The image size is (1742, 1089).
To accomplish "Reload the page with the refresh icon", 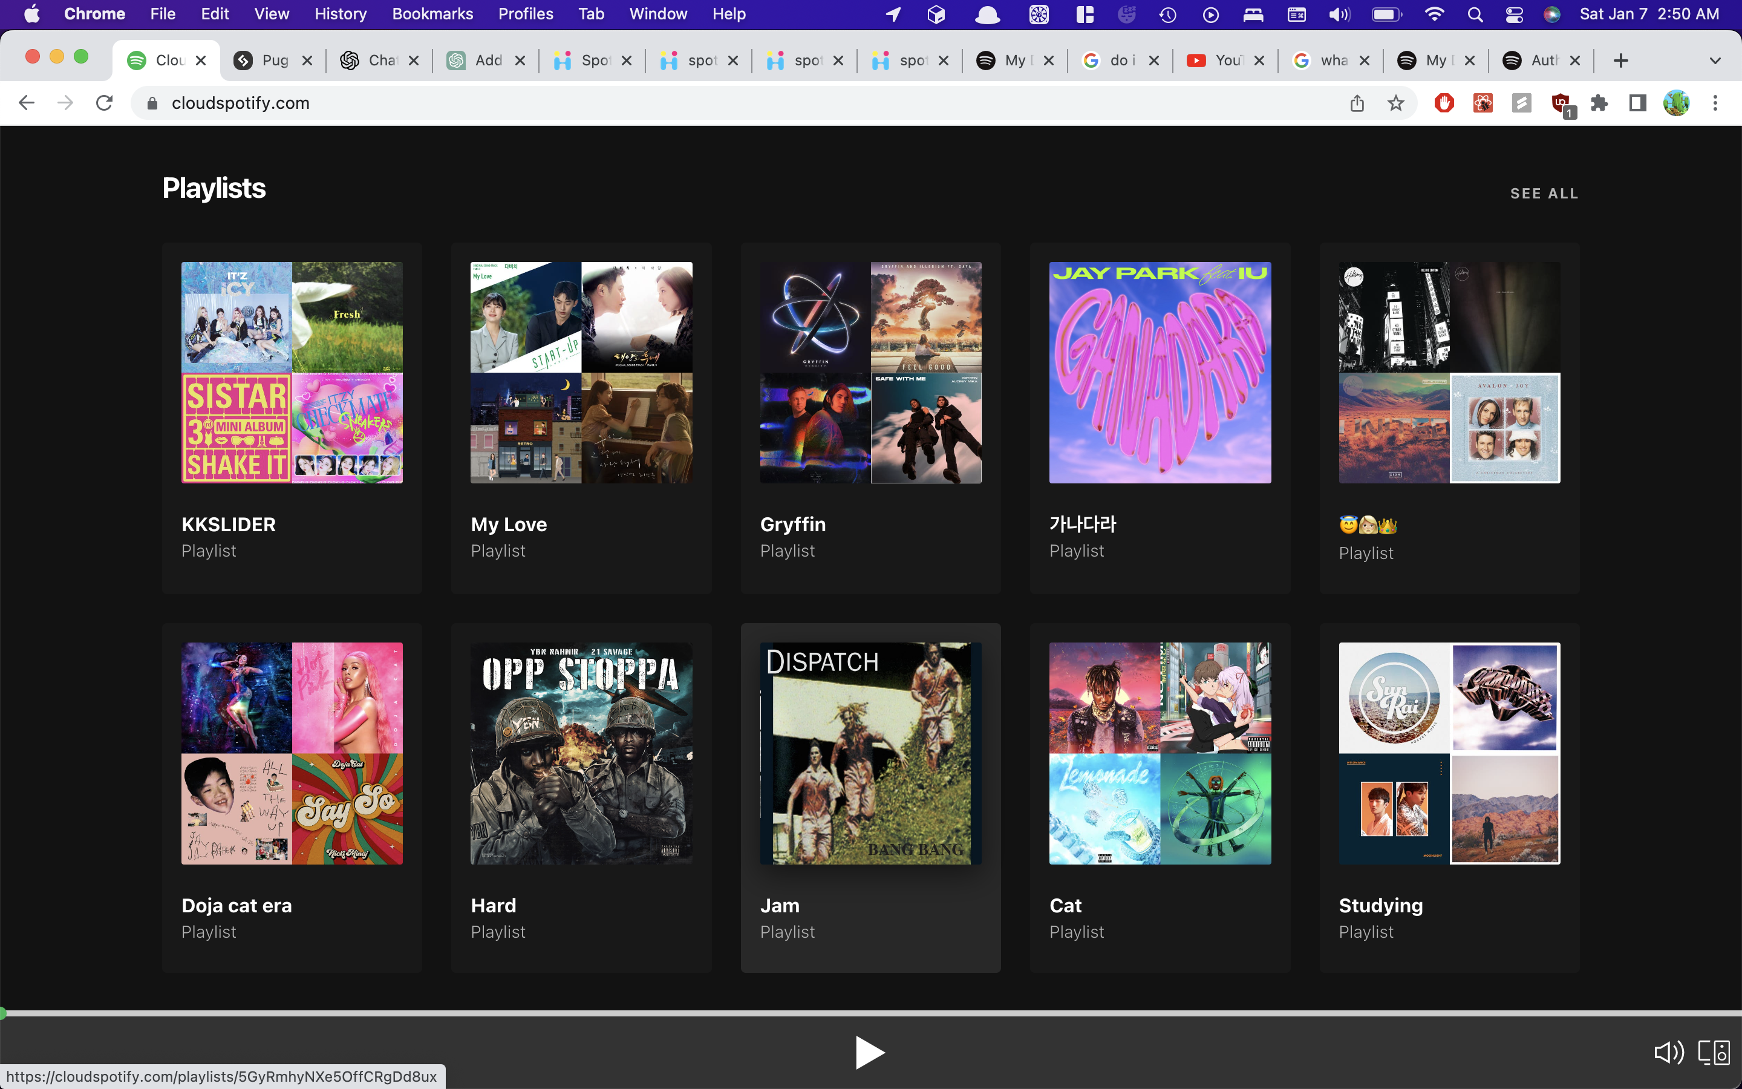I will click(105, 102).
